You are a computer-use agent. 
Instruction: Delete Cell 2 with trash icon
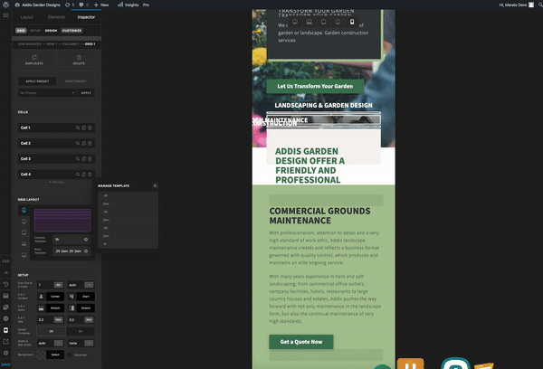90,143
